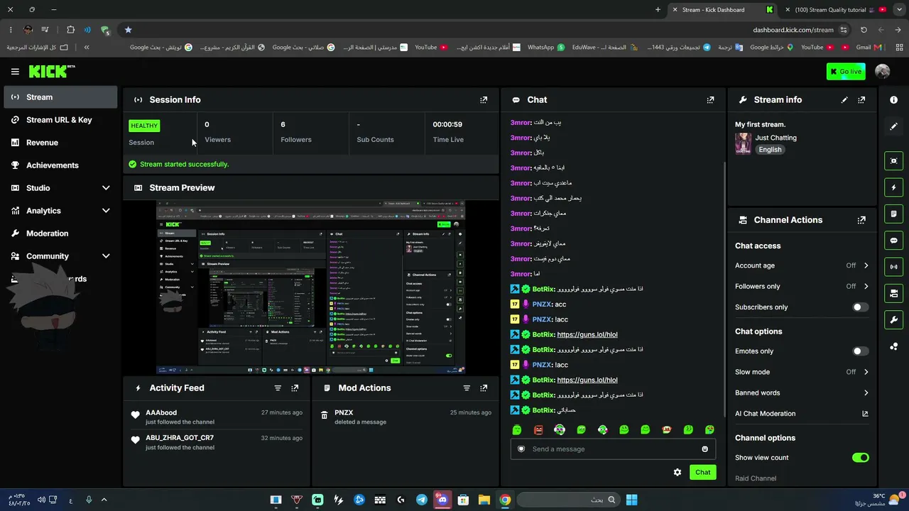The height and width of the screenshot is (511, 909).
Task: Click the Stream Preview thumbnail
Action: pos(311,287)
